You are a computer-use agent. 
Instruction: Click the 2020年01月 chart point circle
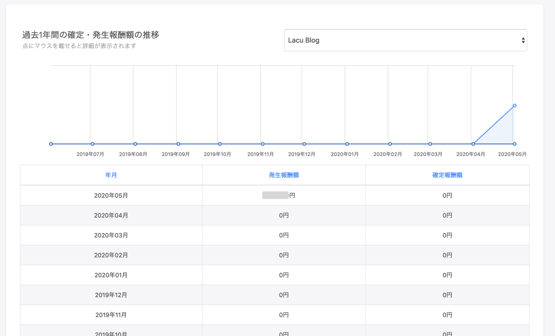point(347,144)
